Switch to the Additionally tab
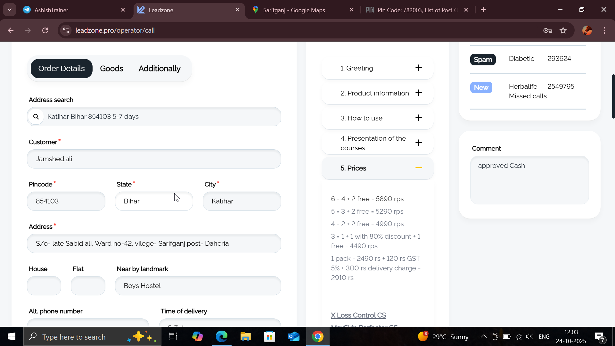The height and width of the screenshot is (346, 615). coord(159,69)
